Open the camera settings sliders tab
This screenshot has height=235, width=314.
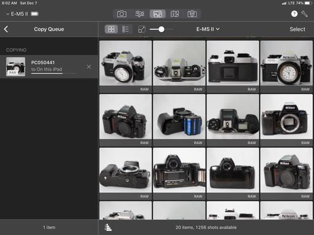coord(140,14)
